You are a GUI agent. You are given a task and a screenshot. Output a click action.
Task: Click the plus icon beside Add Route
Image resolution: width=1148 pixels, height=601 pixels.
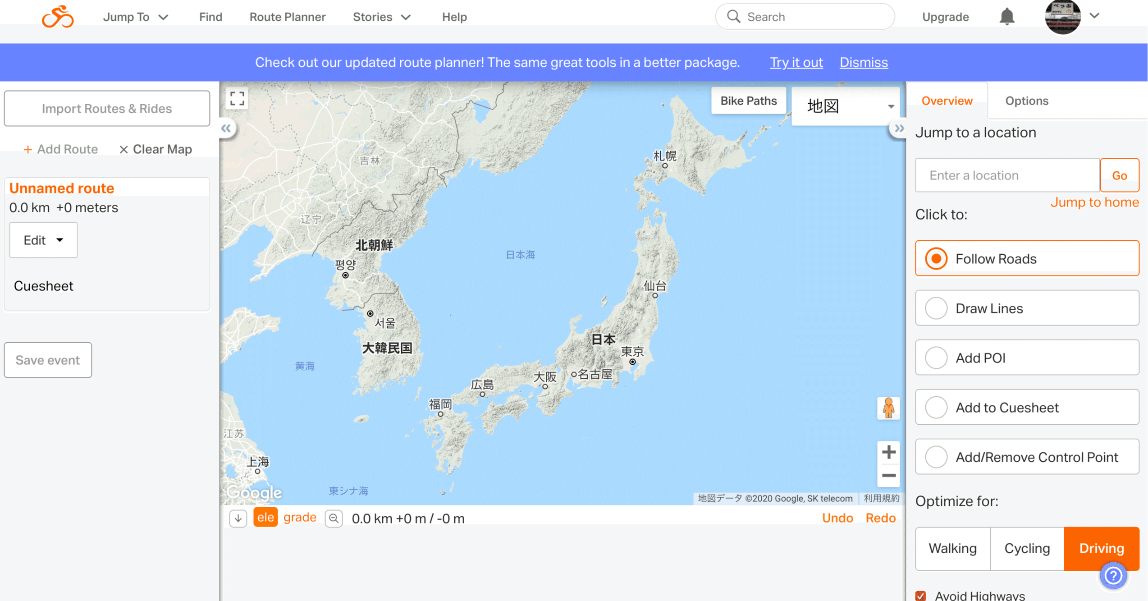pyautogui.click(x=27, y=150)
